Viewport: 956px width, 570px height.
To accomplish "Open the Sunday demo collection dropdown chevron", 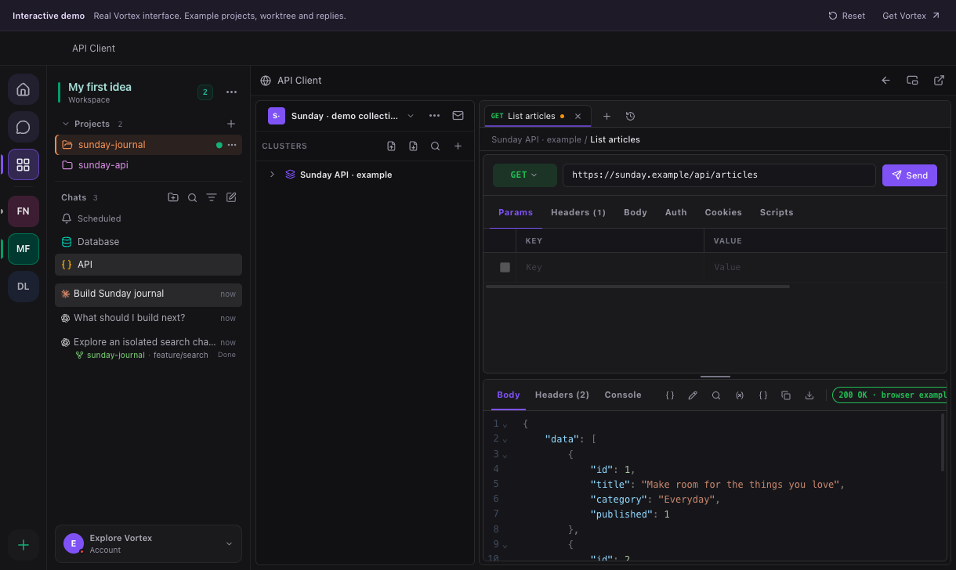I will click(x=411, y=116).
